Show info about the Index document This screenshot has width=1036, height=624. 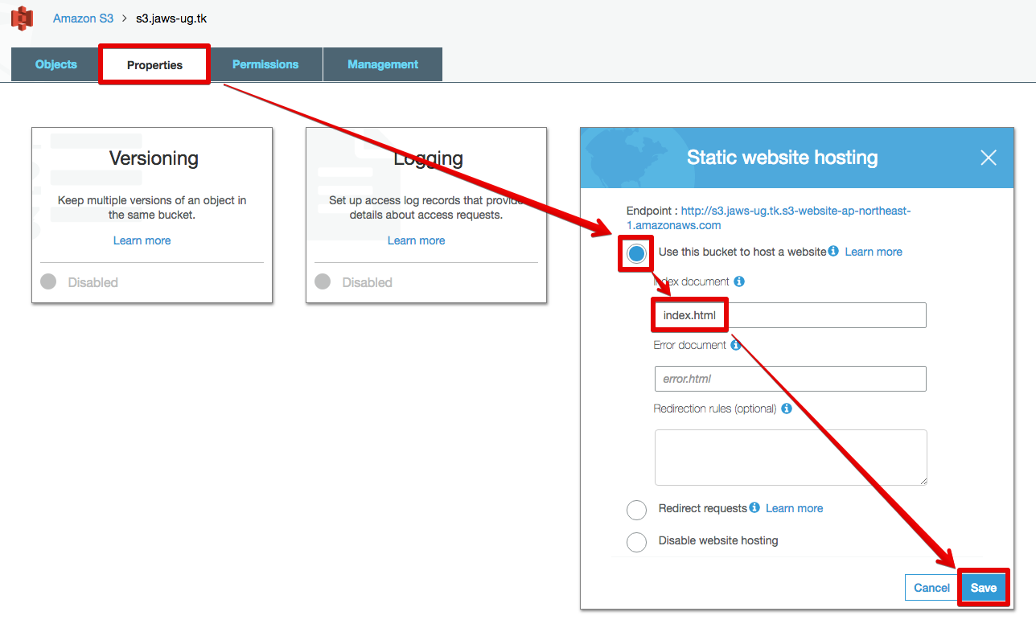pos(739,281)
